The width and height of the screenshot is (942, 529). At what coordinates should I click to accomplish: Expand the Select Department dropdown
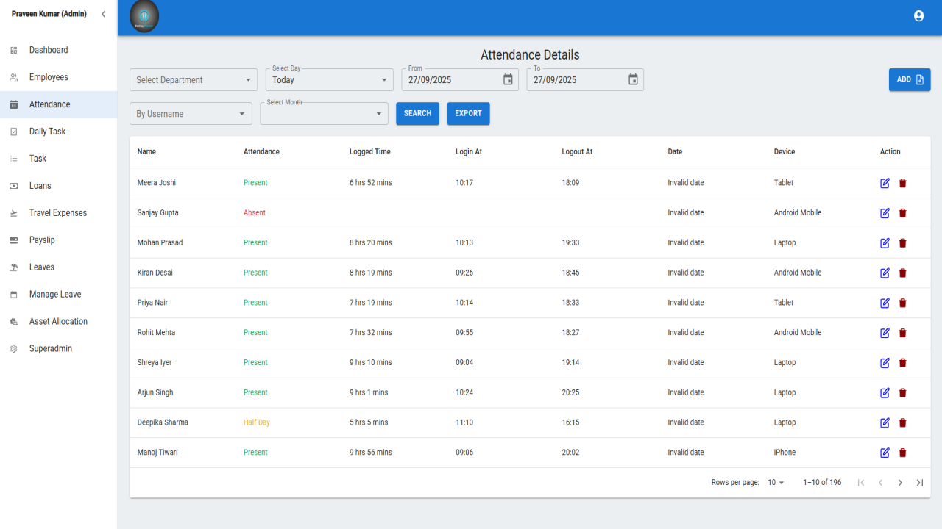click(194, 80)
